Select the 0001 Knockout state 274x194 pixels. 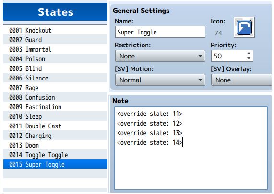click(x=55, y=30)
